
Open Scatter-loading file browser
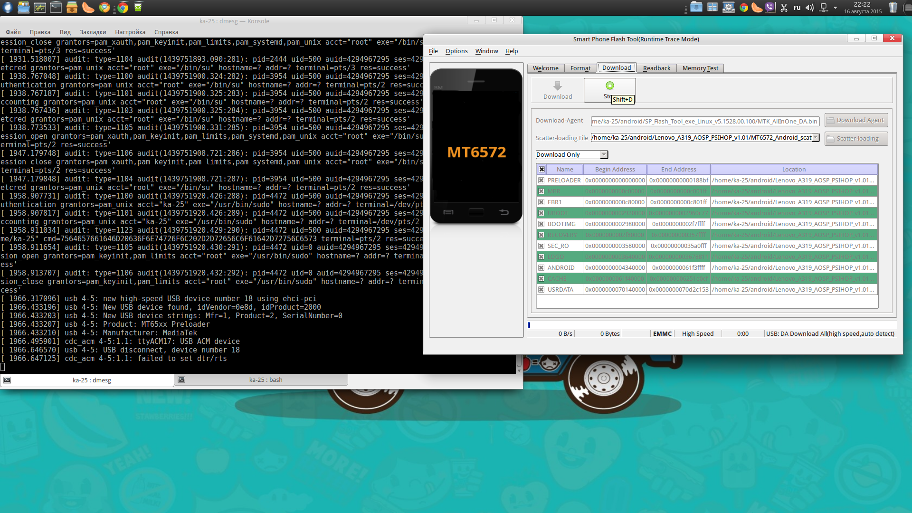[x=856, y=139]
